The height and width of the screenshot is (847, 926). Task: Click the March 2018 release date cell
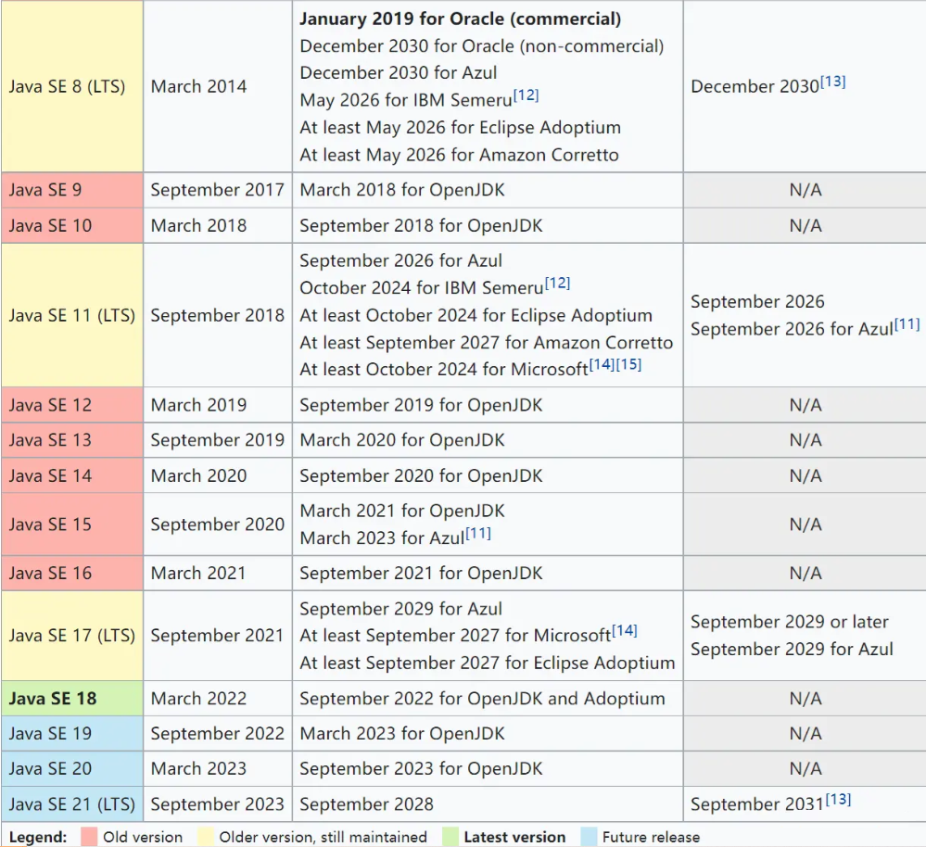tap(217, 225)
